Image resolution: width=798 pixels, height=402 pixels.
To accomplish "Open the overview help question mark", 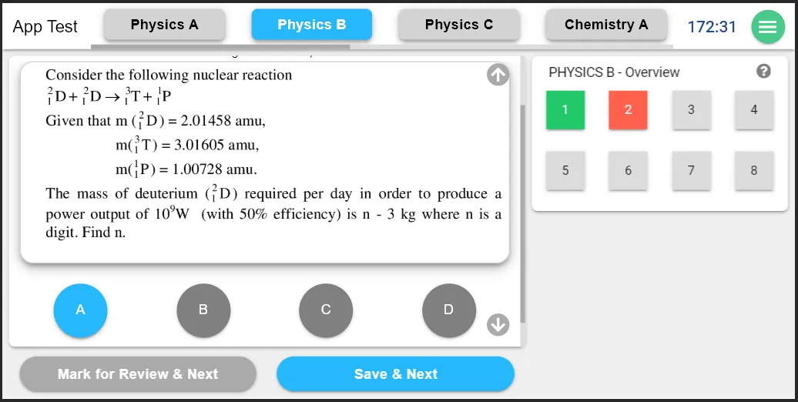I will (x=763, y=72).
